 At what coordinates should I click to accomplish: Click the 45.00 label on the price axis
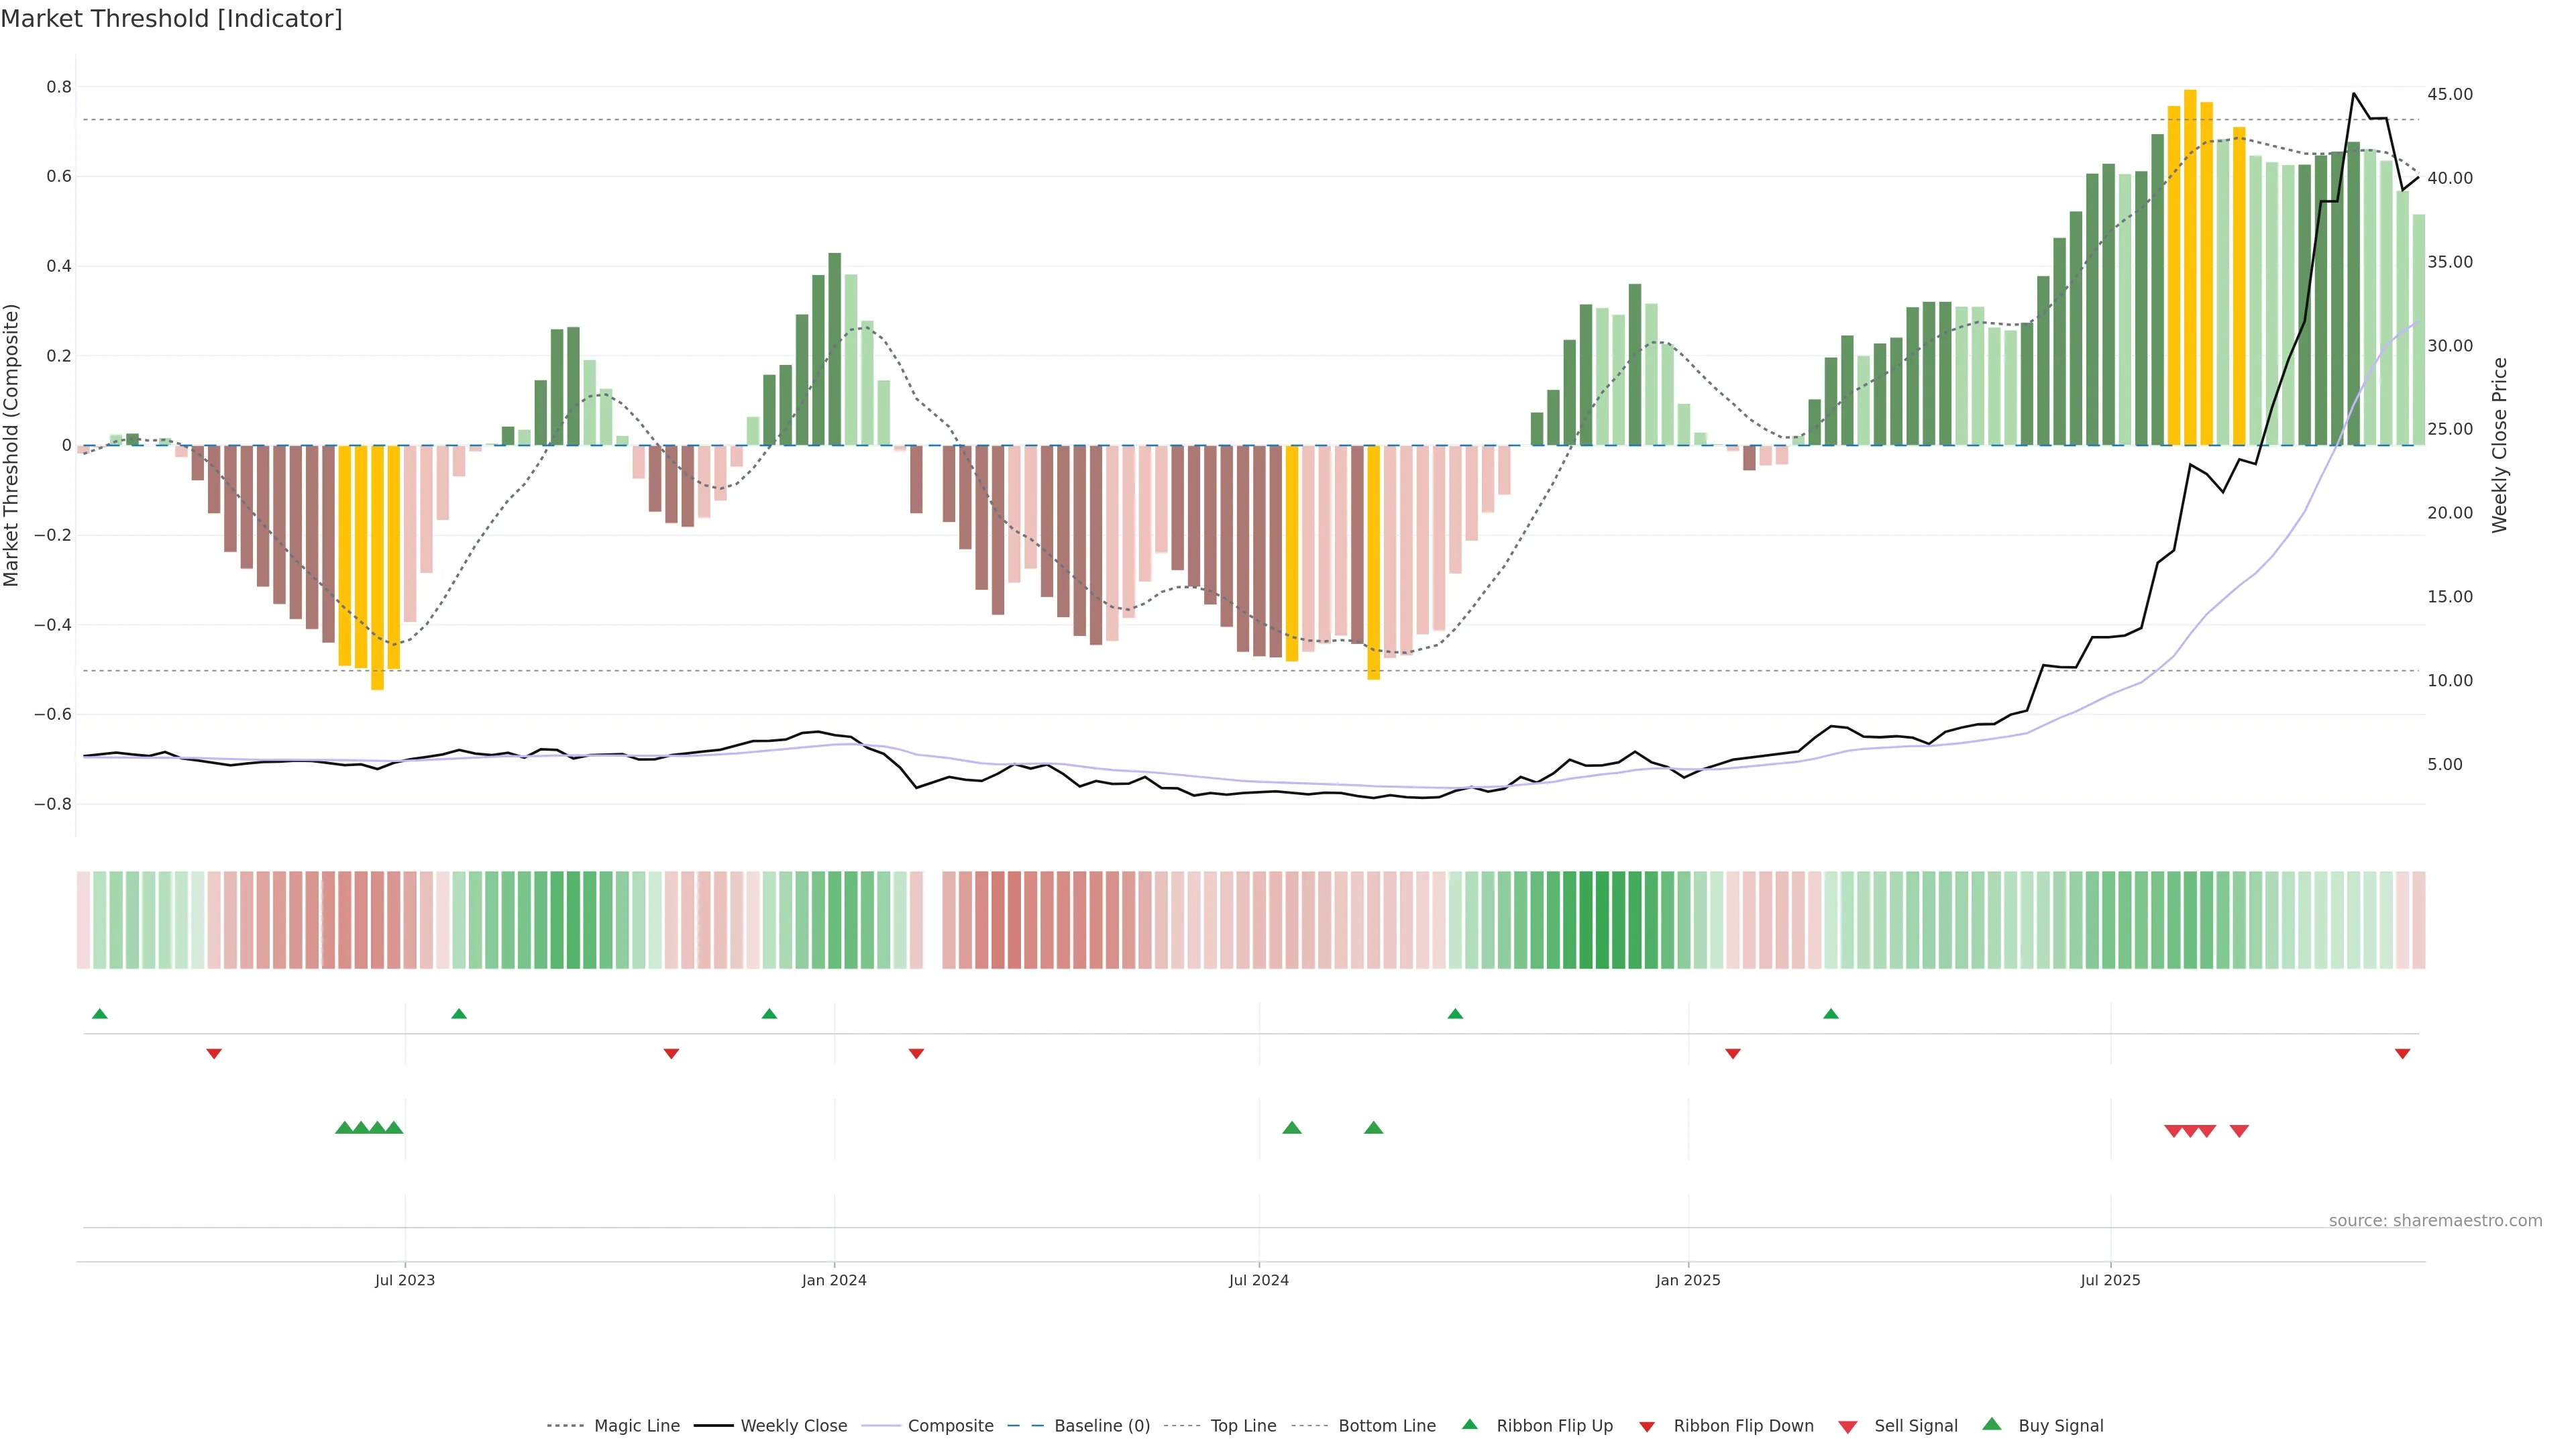[x=2449, y=94]
